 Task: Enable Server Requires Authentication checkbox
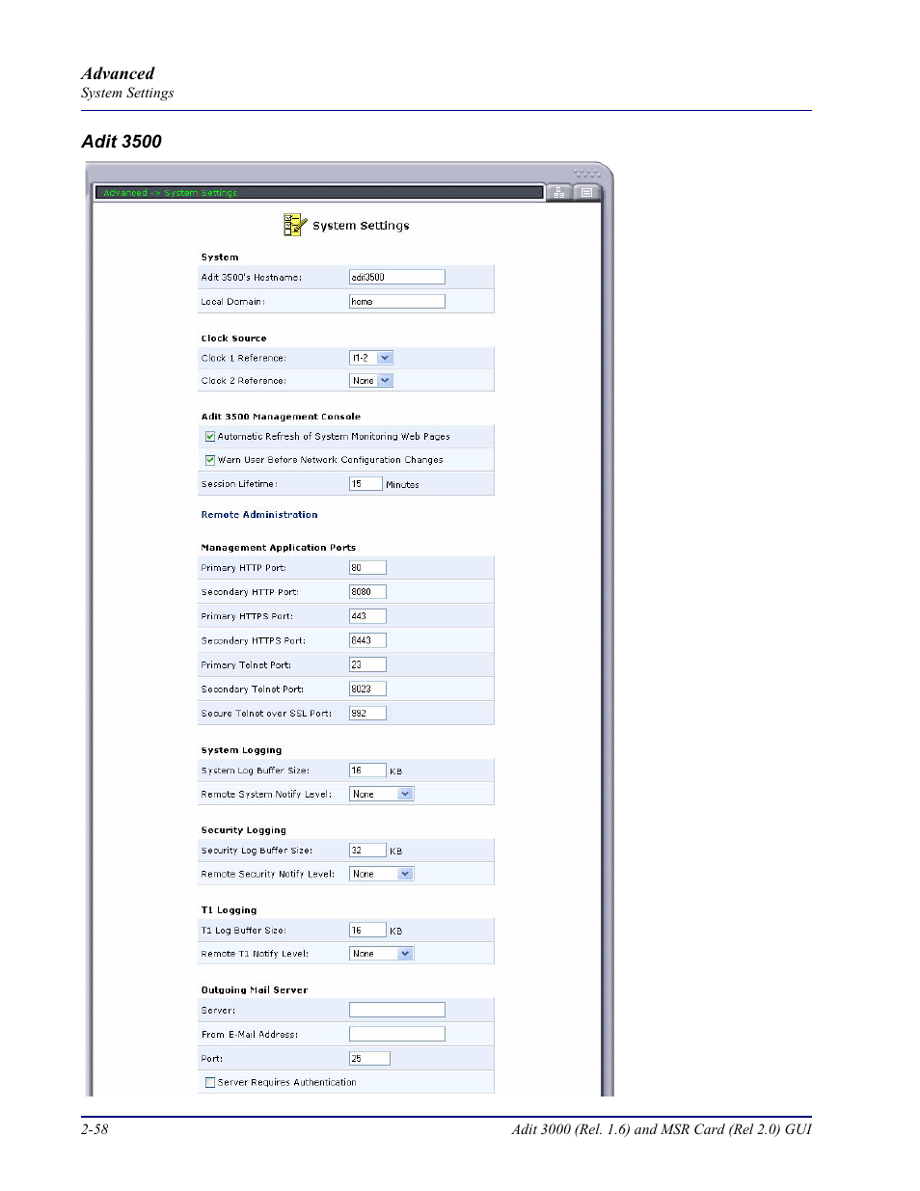[210, 1083]
